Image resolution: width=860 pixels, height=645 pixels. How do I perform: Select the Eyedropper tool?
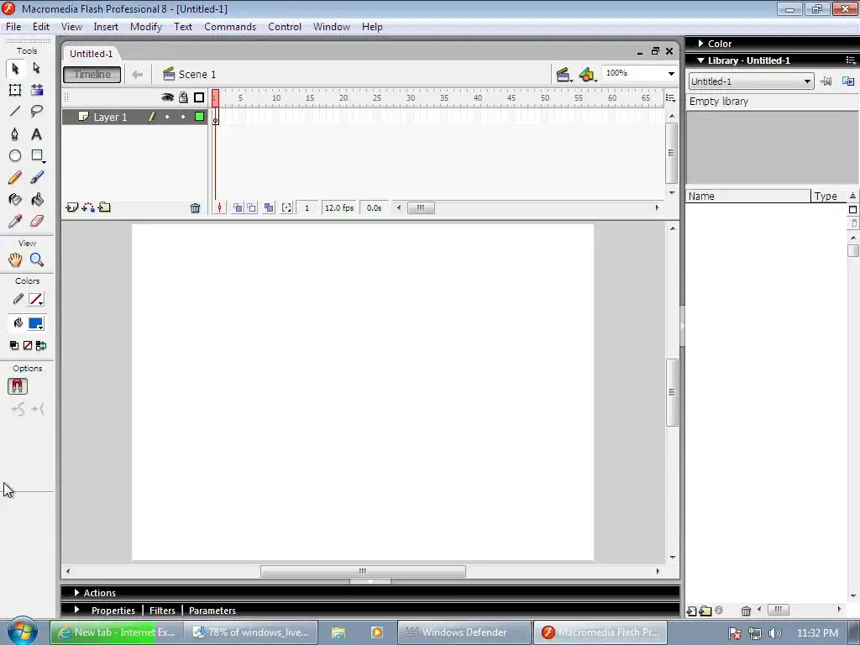pos(15,221)
